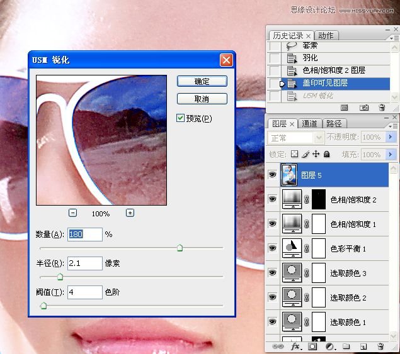Image resolution: width=400 pixels, height=354 pixels.
Task: Click the link layers icon at panel bottom
Action: (278, 346)
